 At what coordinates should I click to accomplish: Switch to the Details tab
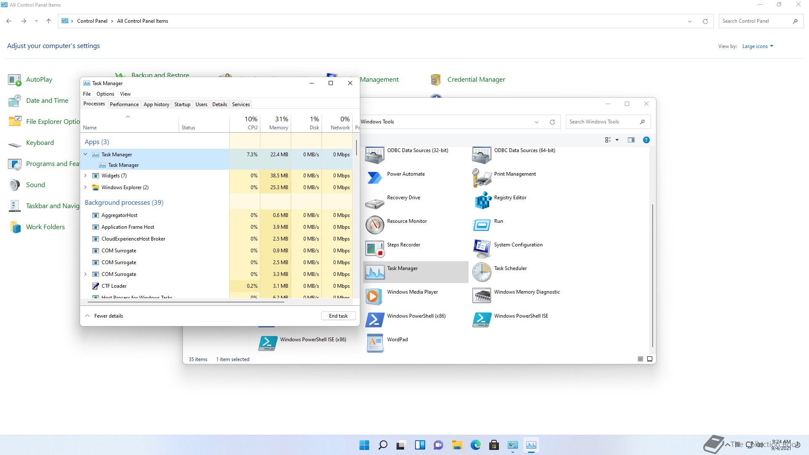(x=220, y=104)
